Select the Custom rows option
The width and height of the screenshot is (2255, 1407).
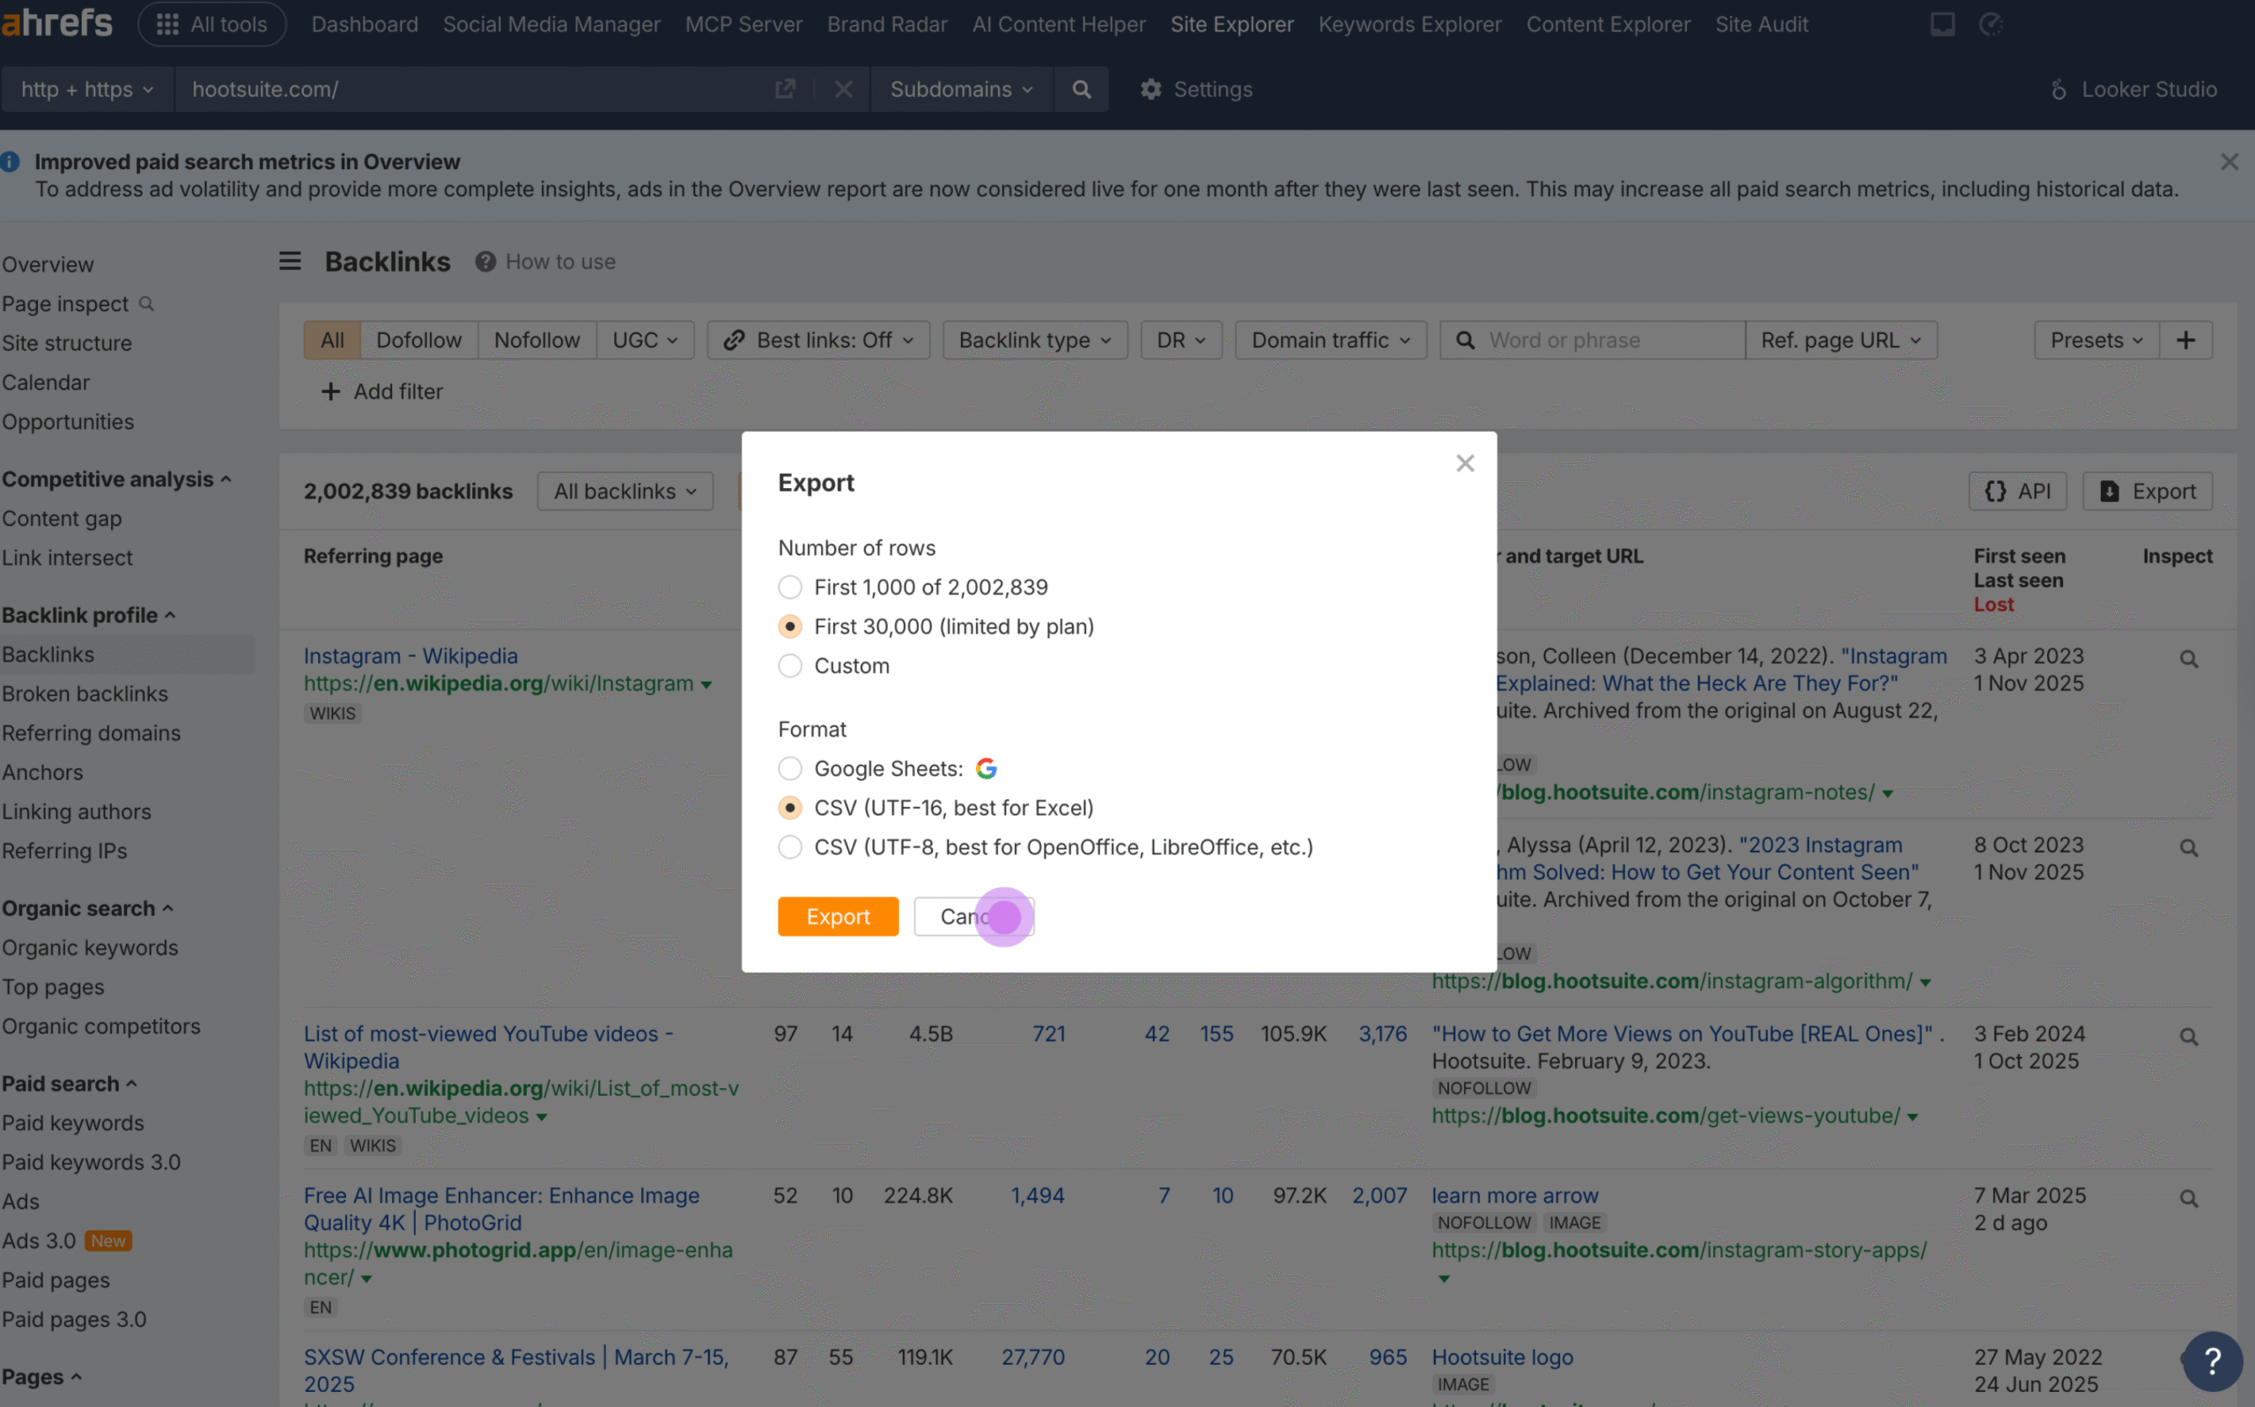tap(790, 666)
